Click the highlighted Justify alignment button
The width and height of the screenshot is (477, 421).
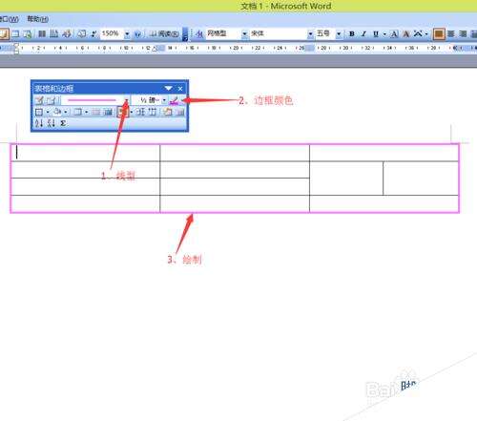tap(439, 33)
